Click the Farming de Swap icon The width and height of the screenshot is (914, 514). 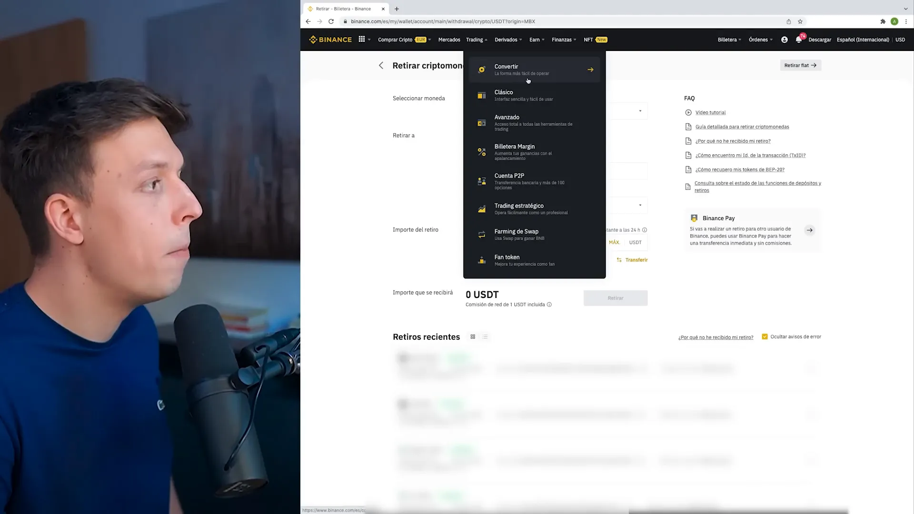point(481,234)
